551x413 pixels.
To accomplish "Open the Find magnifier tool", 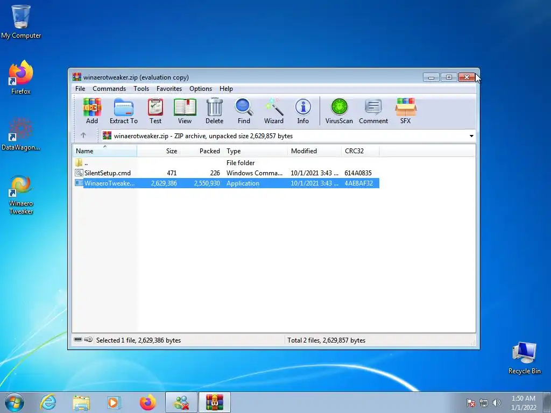I will pyautogui.click(x=244, y=111).
